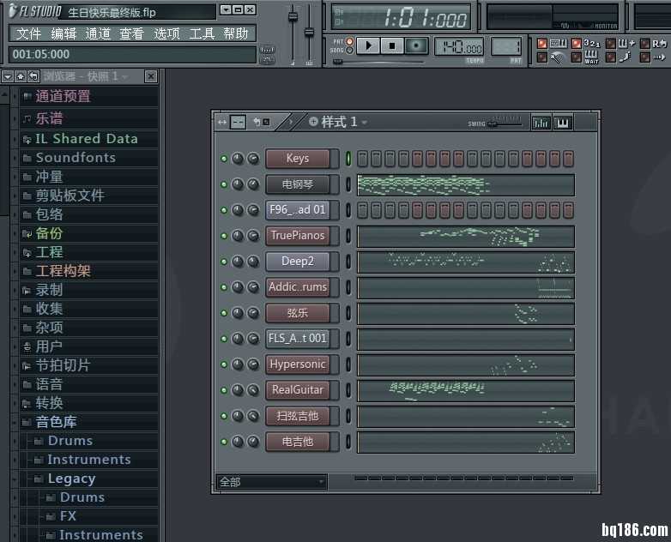Mute the TruePianos channel green LED
The height and width of the screenshot is (542, 671).
tap(224, 236)
